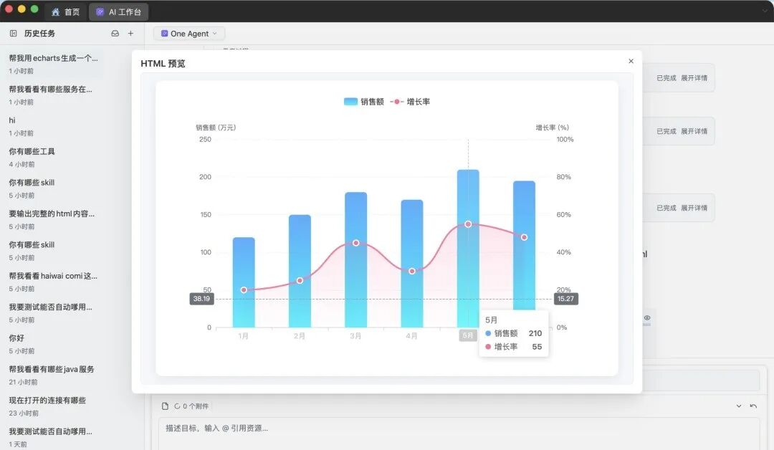Open history task 帮我看看有哪些 java 服务
Image resolution: width=774 pixels, height=450 pixels.
53,375
